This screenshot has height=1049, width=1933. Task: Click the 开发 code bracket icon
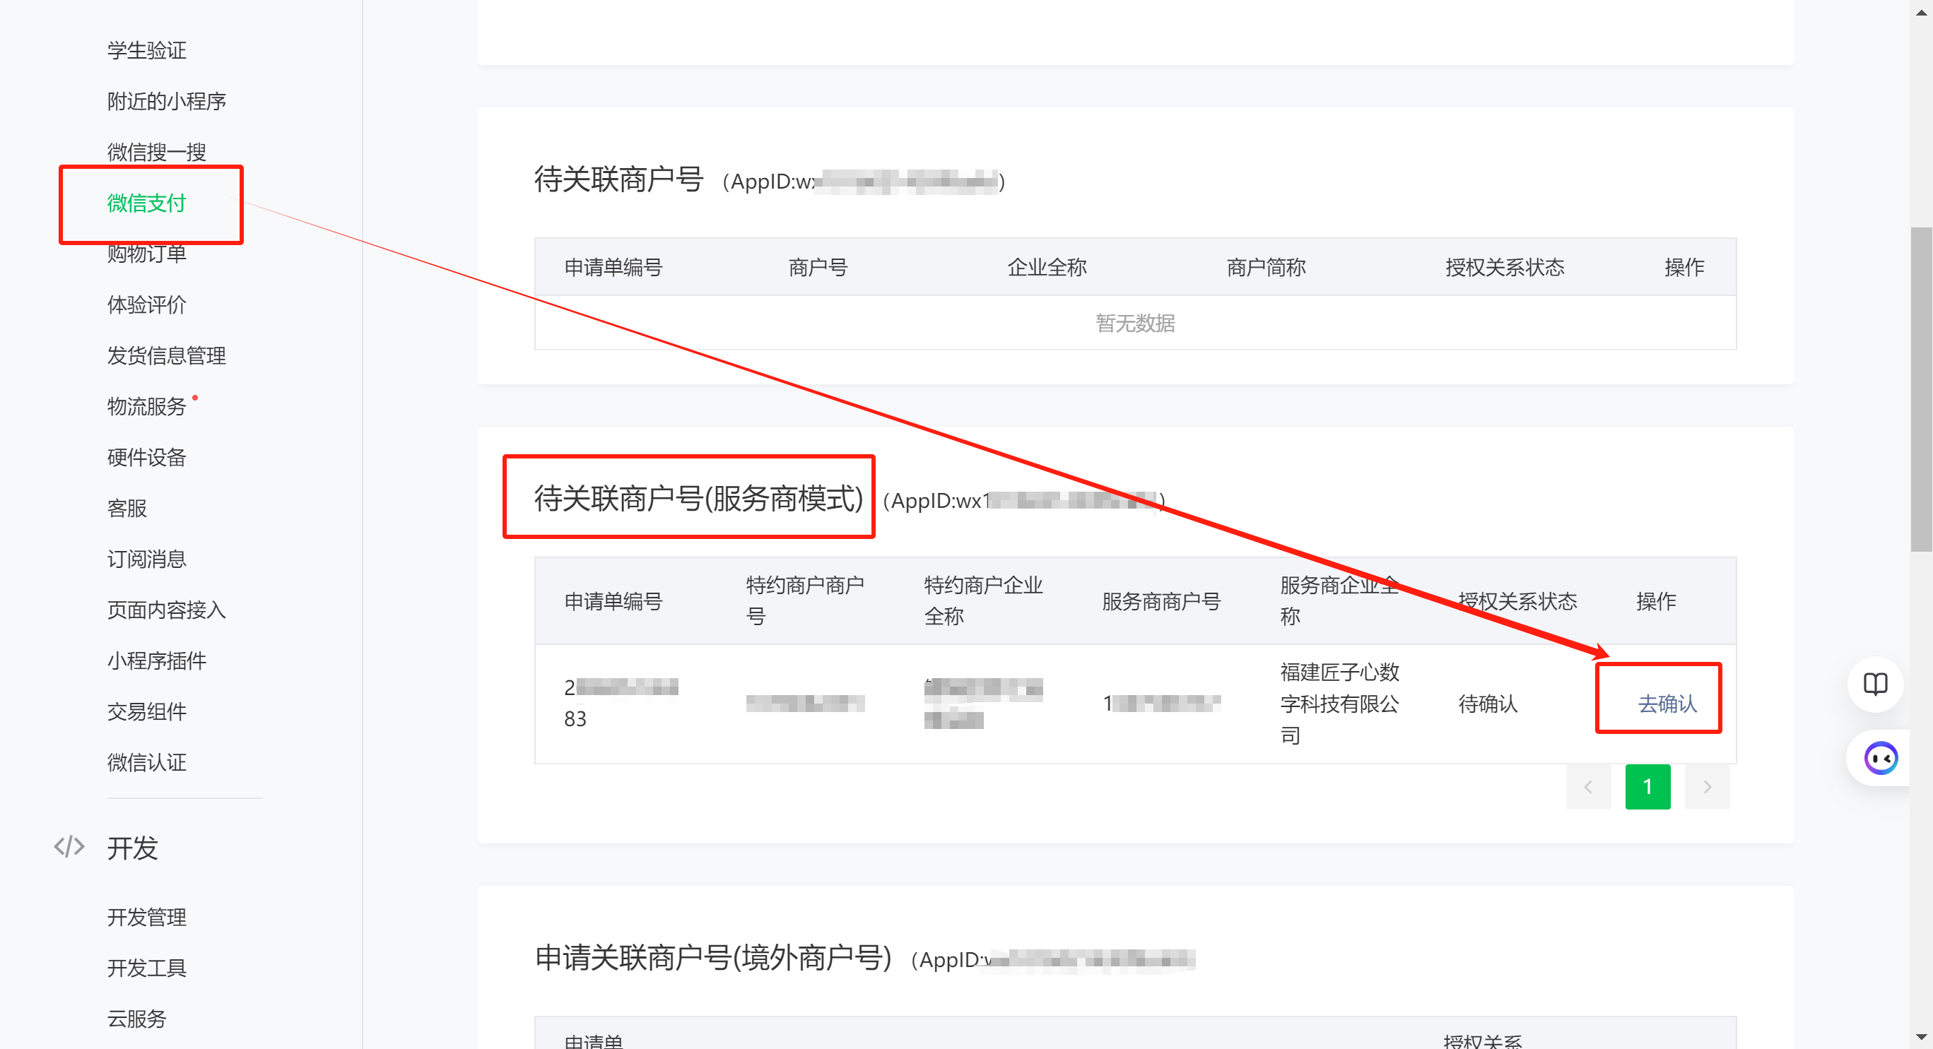[x=69, y=846]
